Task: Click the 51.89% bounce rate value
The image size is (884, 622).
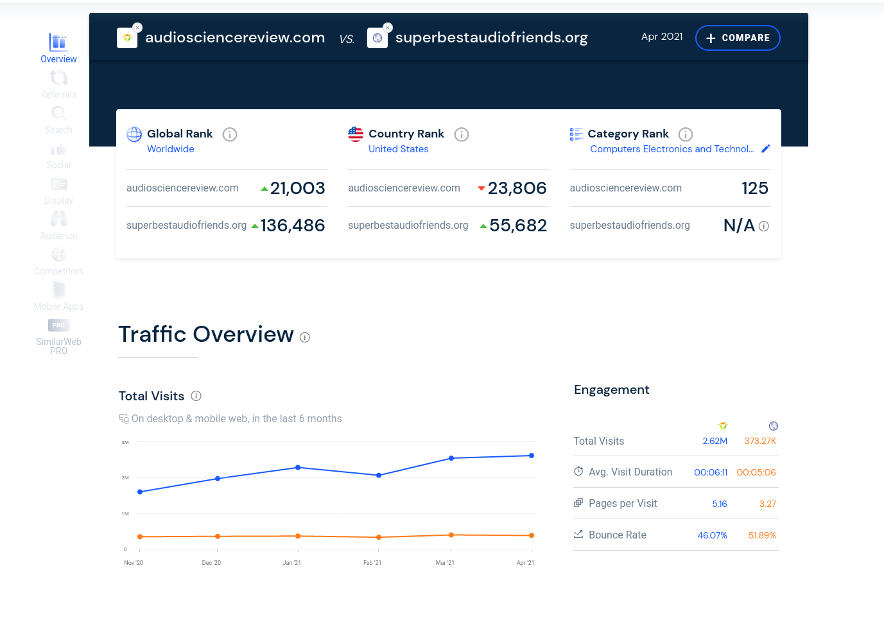Action: (x=762, y=535)
